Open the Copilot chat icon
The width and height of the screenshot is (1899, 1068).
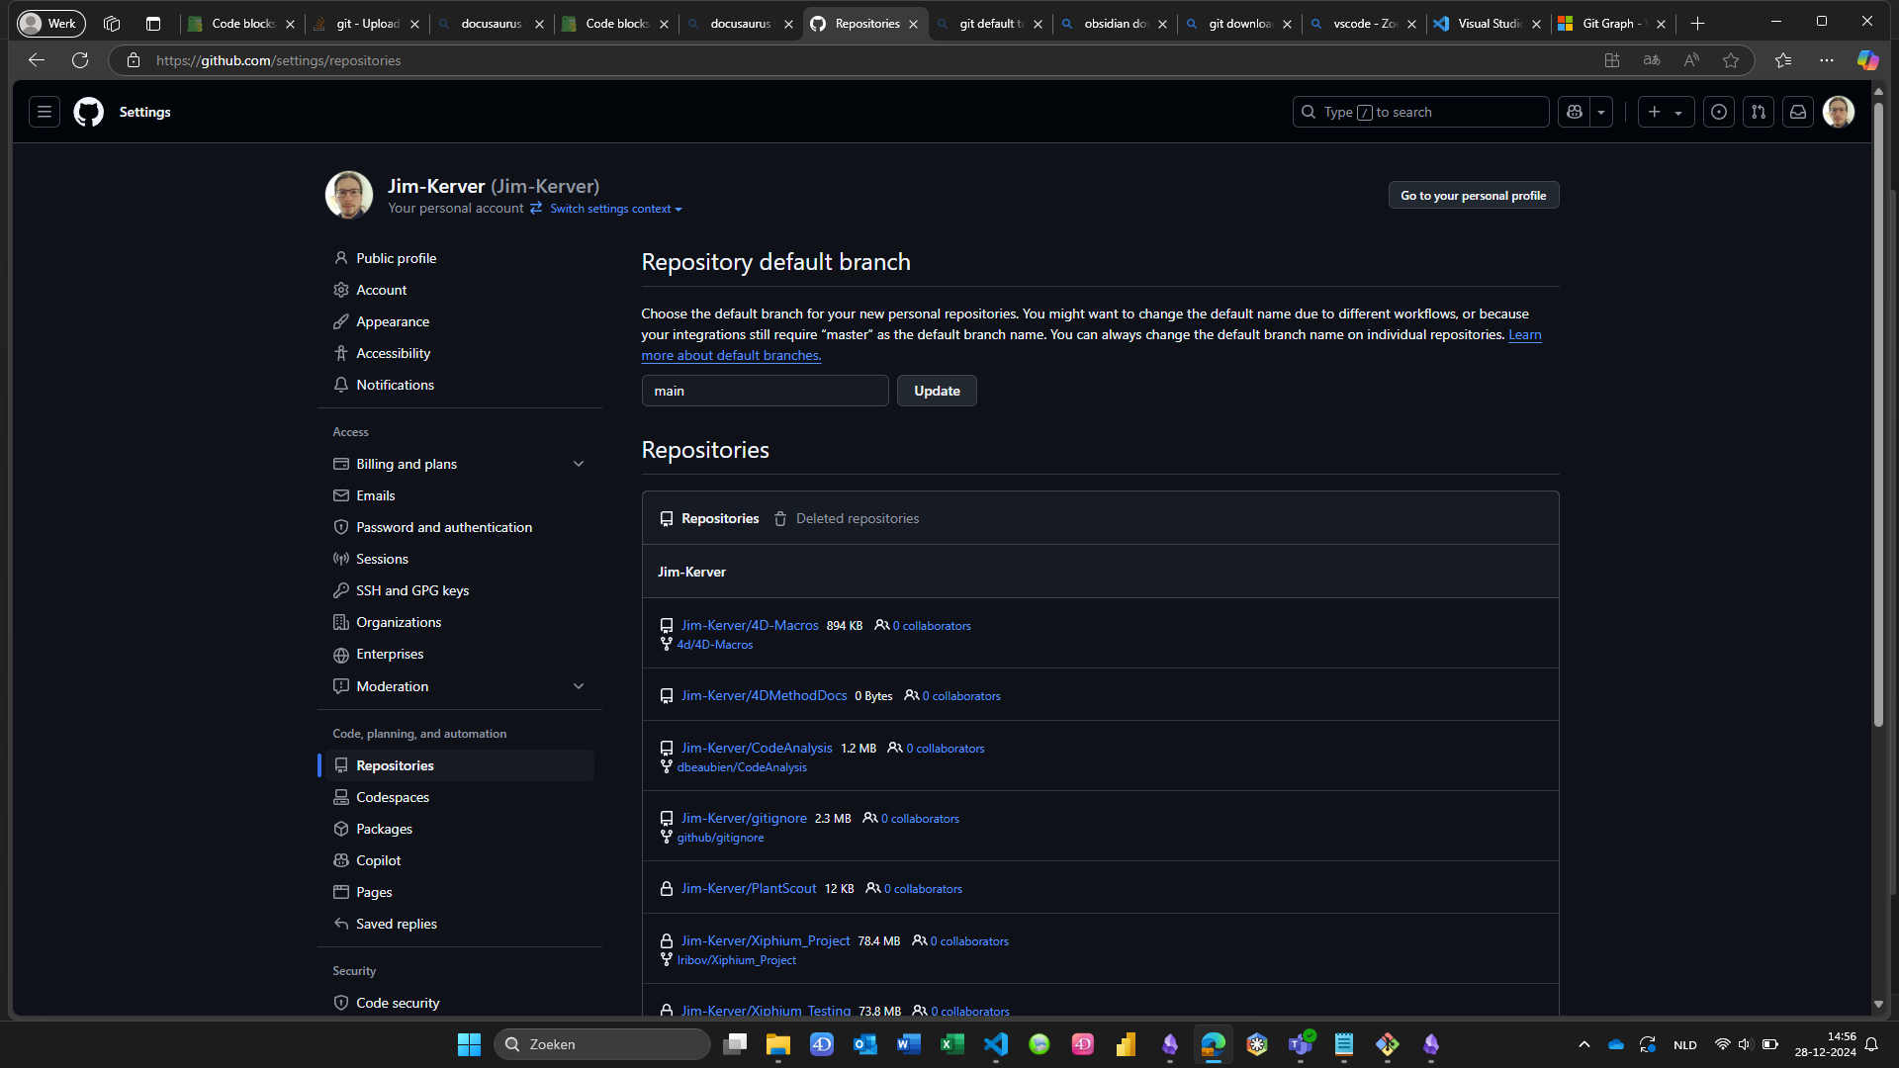click(1575, 112)
